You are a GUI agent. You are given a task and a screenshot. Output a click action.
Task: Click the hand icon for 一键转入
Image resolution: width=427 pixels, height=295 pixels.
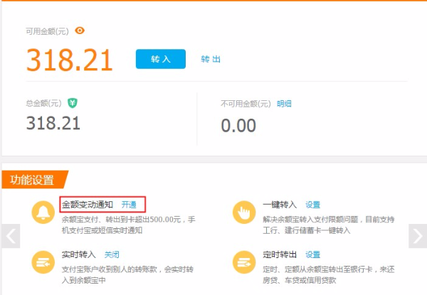coord(245,213)
